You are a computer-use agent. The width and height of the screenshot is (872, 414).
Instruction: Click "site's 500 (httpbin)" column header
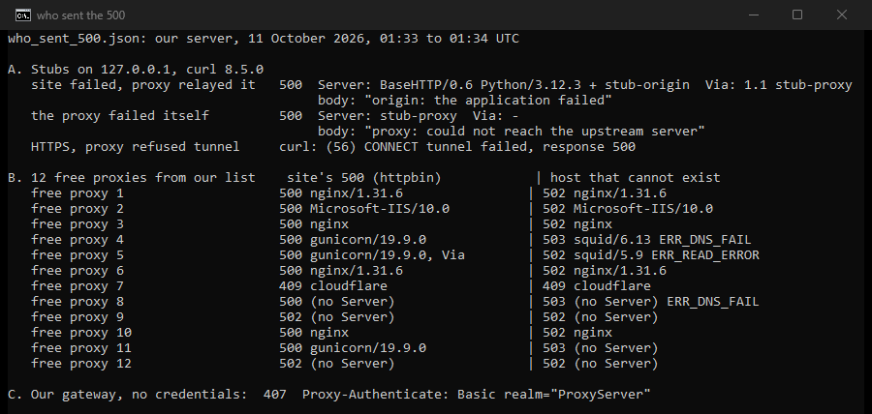[364, 178]
